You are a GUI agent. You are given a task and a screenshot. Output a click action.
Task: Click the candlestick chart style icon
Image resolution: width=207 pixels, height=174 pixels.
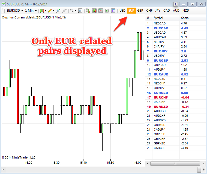click(42, 11)
